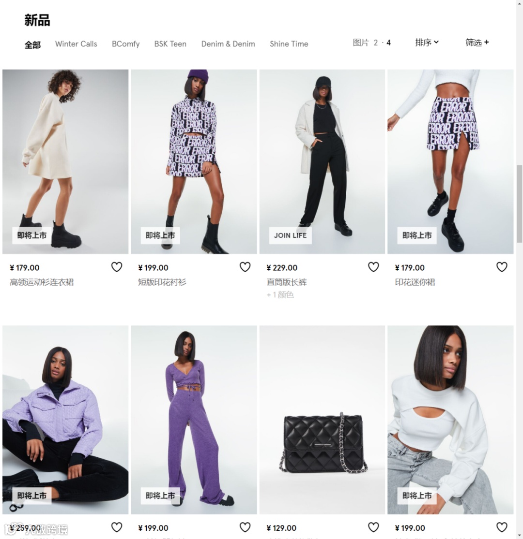The image size is (523, 539).
Task: Click heart icon for ¥229.00 straight trousers
Action: pos(373,267)
